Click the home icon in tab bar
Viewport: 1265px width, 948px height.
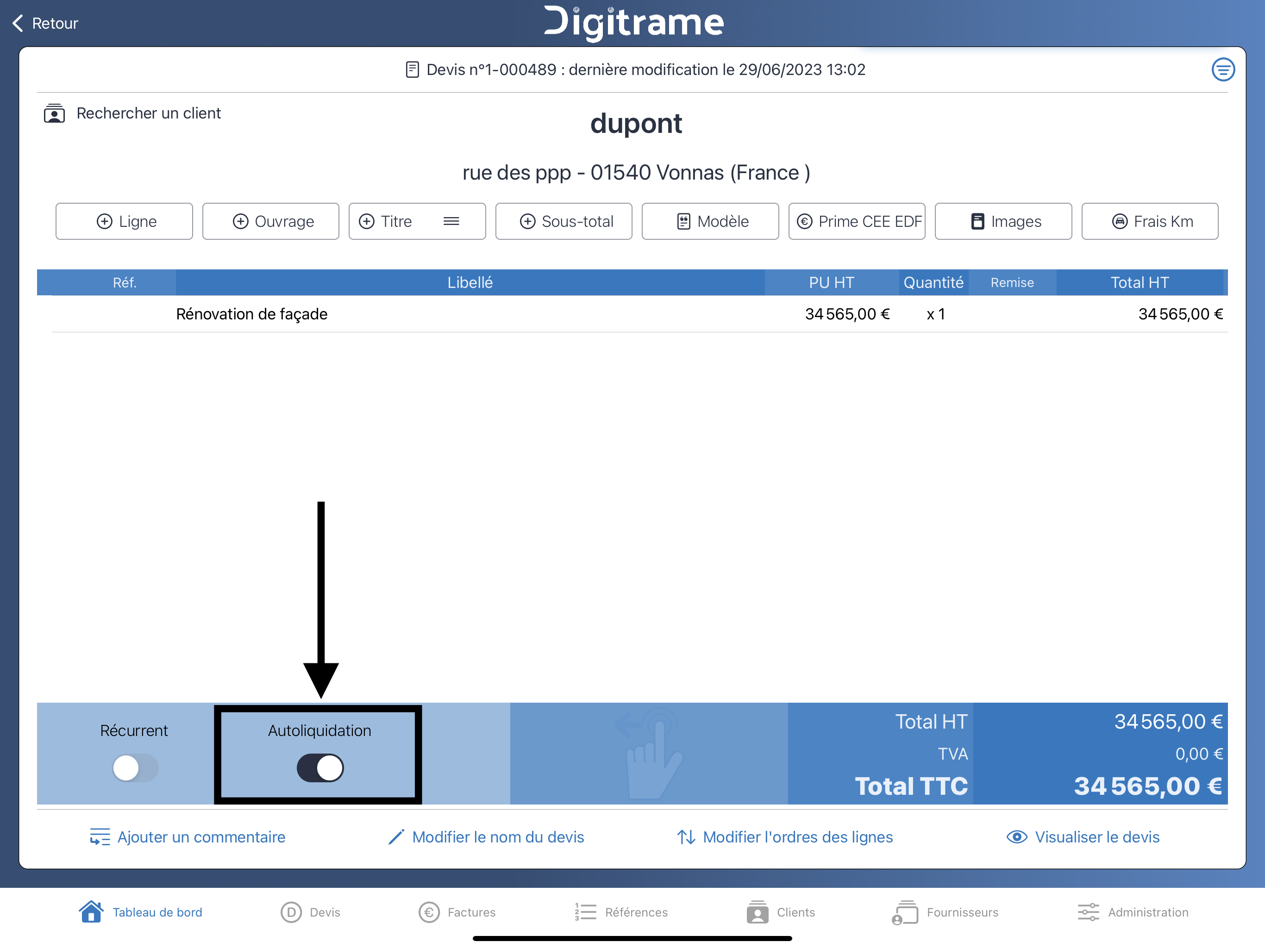[92, 911]
